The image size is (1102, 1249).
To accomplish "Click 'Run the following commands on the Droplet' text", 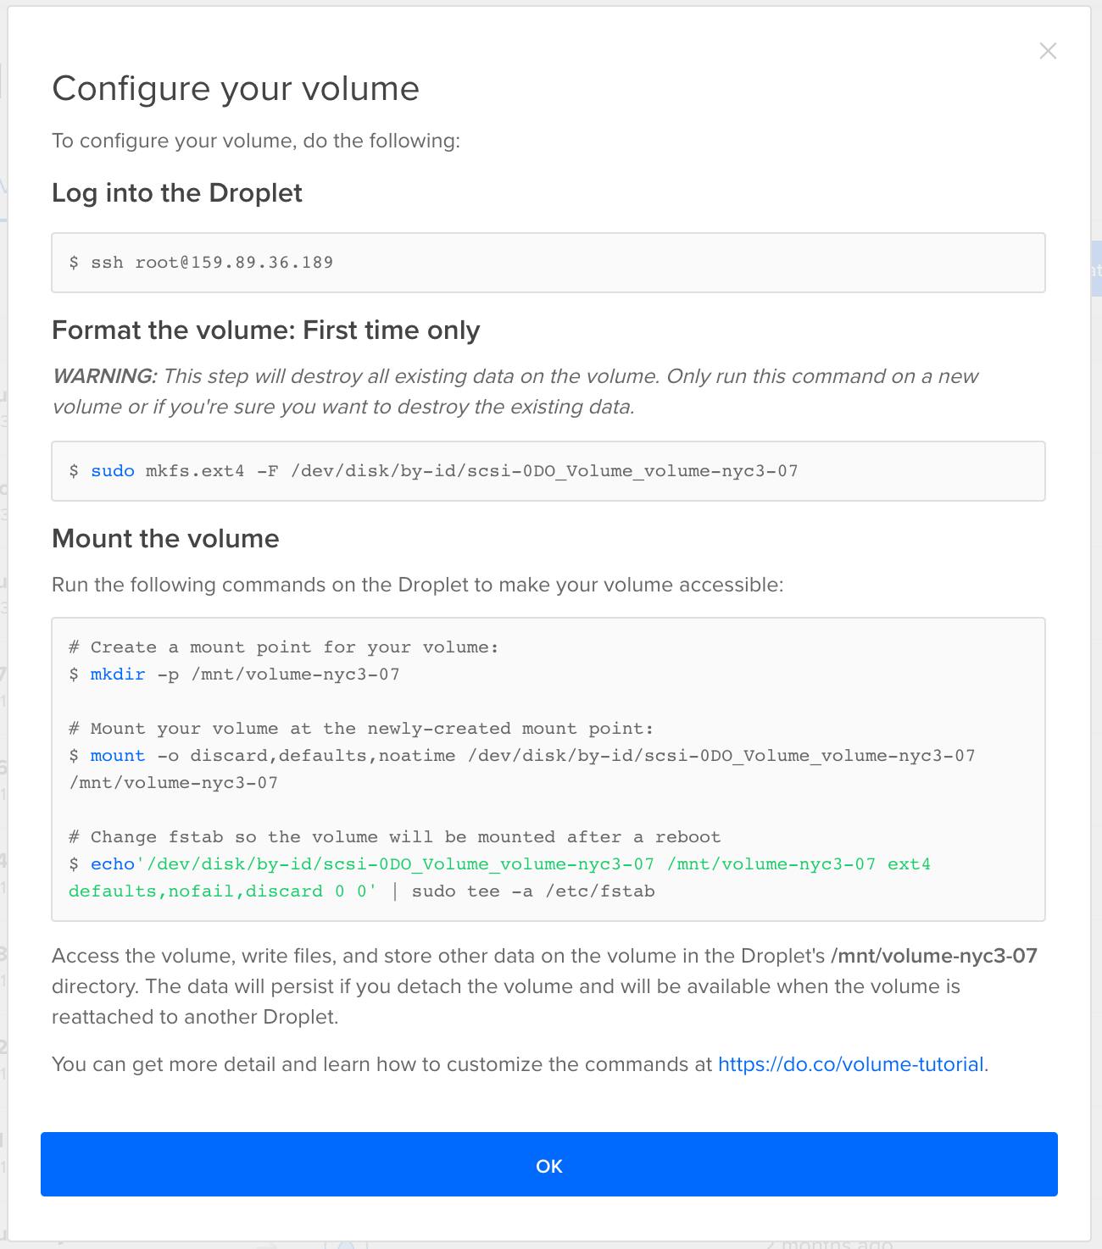I will coord(417,585).
